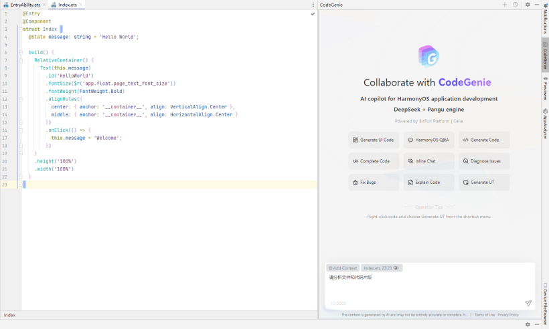Open the Terms of Use link
This screenshot has height=329, width=549.
(x=484, y=314)
